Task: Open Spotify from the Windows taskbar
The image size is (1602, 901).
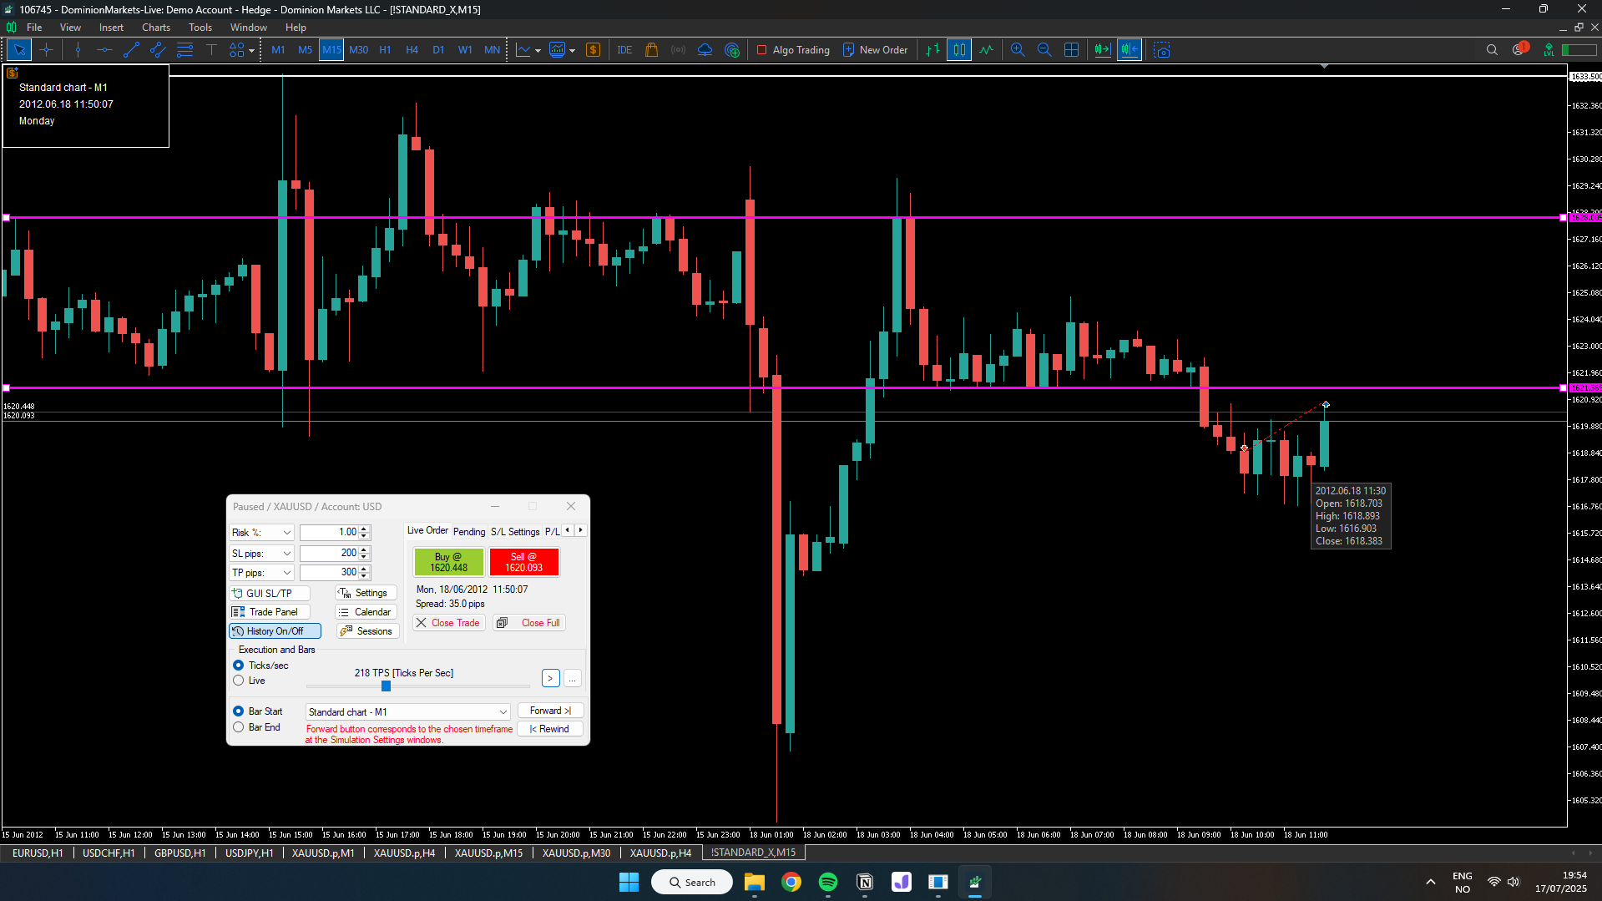Action: [x=828, y=882]
